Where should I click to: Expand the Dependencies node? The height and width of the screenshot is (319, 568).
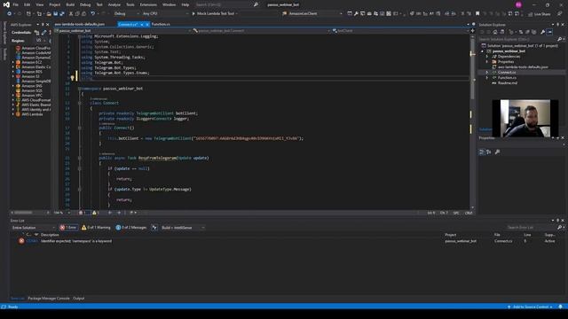click(487, 57)
